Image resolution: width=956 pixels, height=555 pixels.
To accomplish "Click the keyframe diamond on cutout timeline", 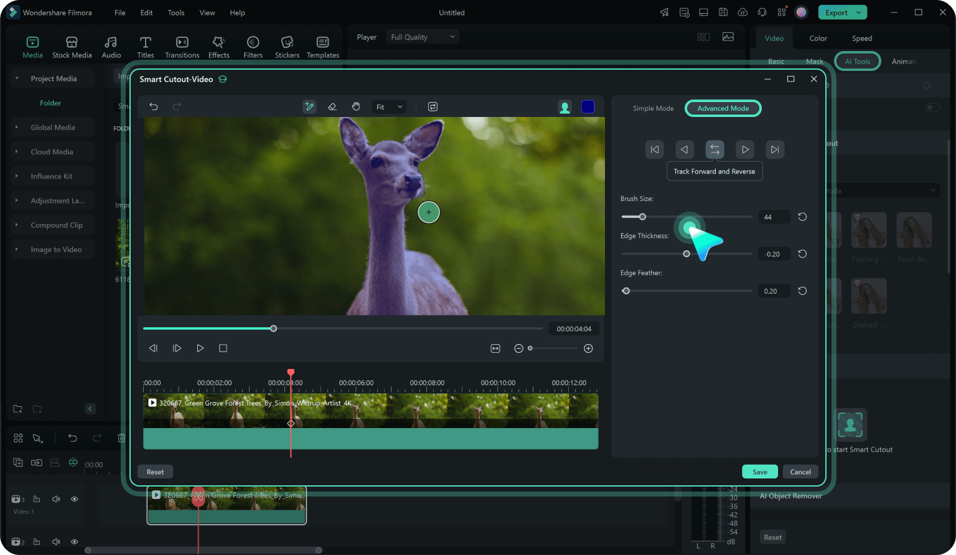I will [x=291, y=423].
